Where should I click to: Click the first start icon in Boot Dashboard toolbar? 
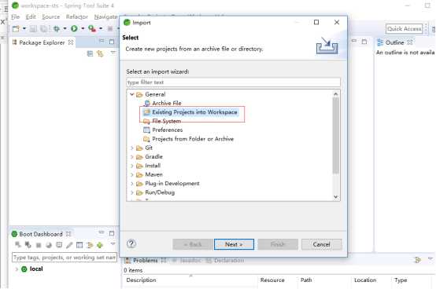18,244
